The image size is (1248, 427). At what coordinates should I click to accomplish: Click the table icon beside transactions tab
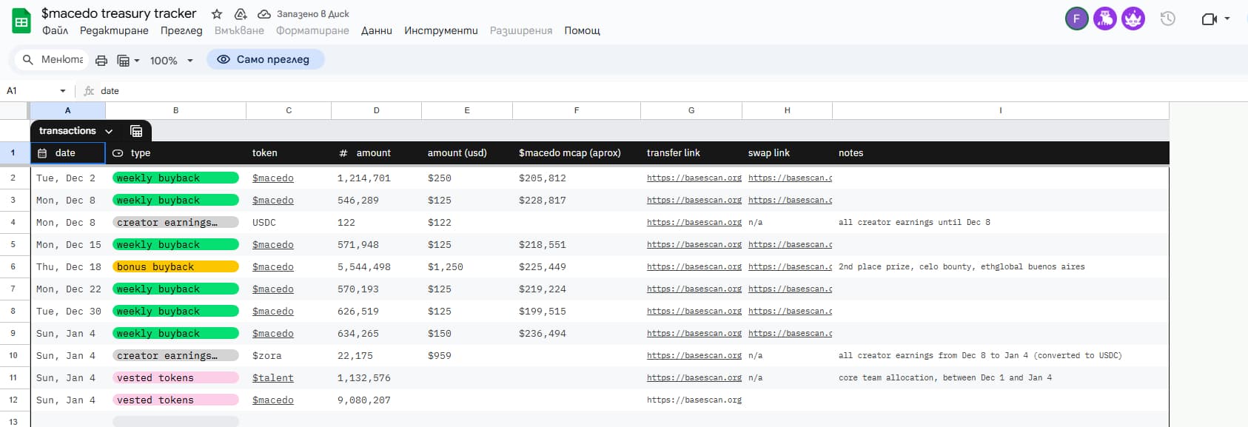pyautogui.click(x=136, y=131)
